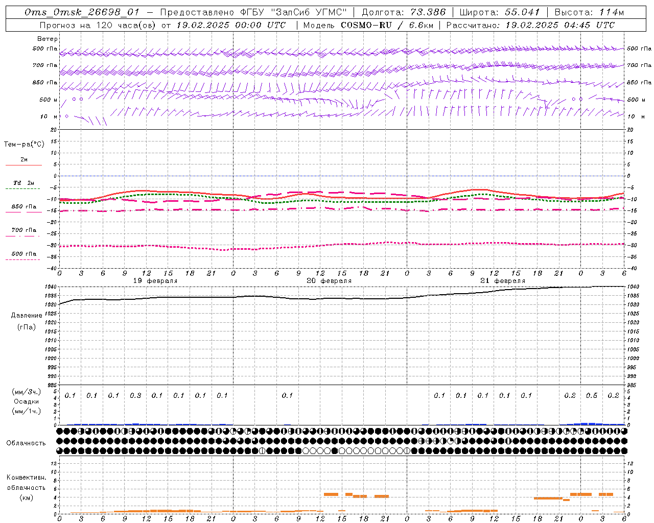Click the "0.5" precipitation value
This screenshot has width=654, height=523.
tap(592, 395)
